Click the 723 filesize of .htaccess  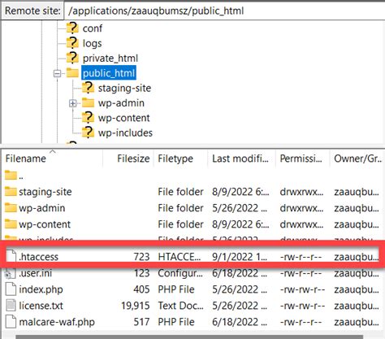tap(141, 257)
